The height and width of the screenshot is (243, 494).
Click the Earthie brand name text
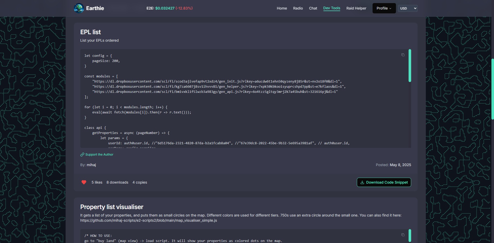[95, 8]
